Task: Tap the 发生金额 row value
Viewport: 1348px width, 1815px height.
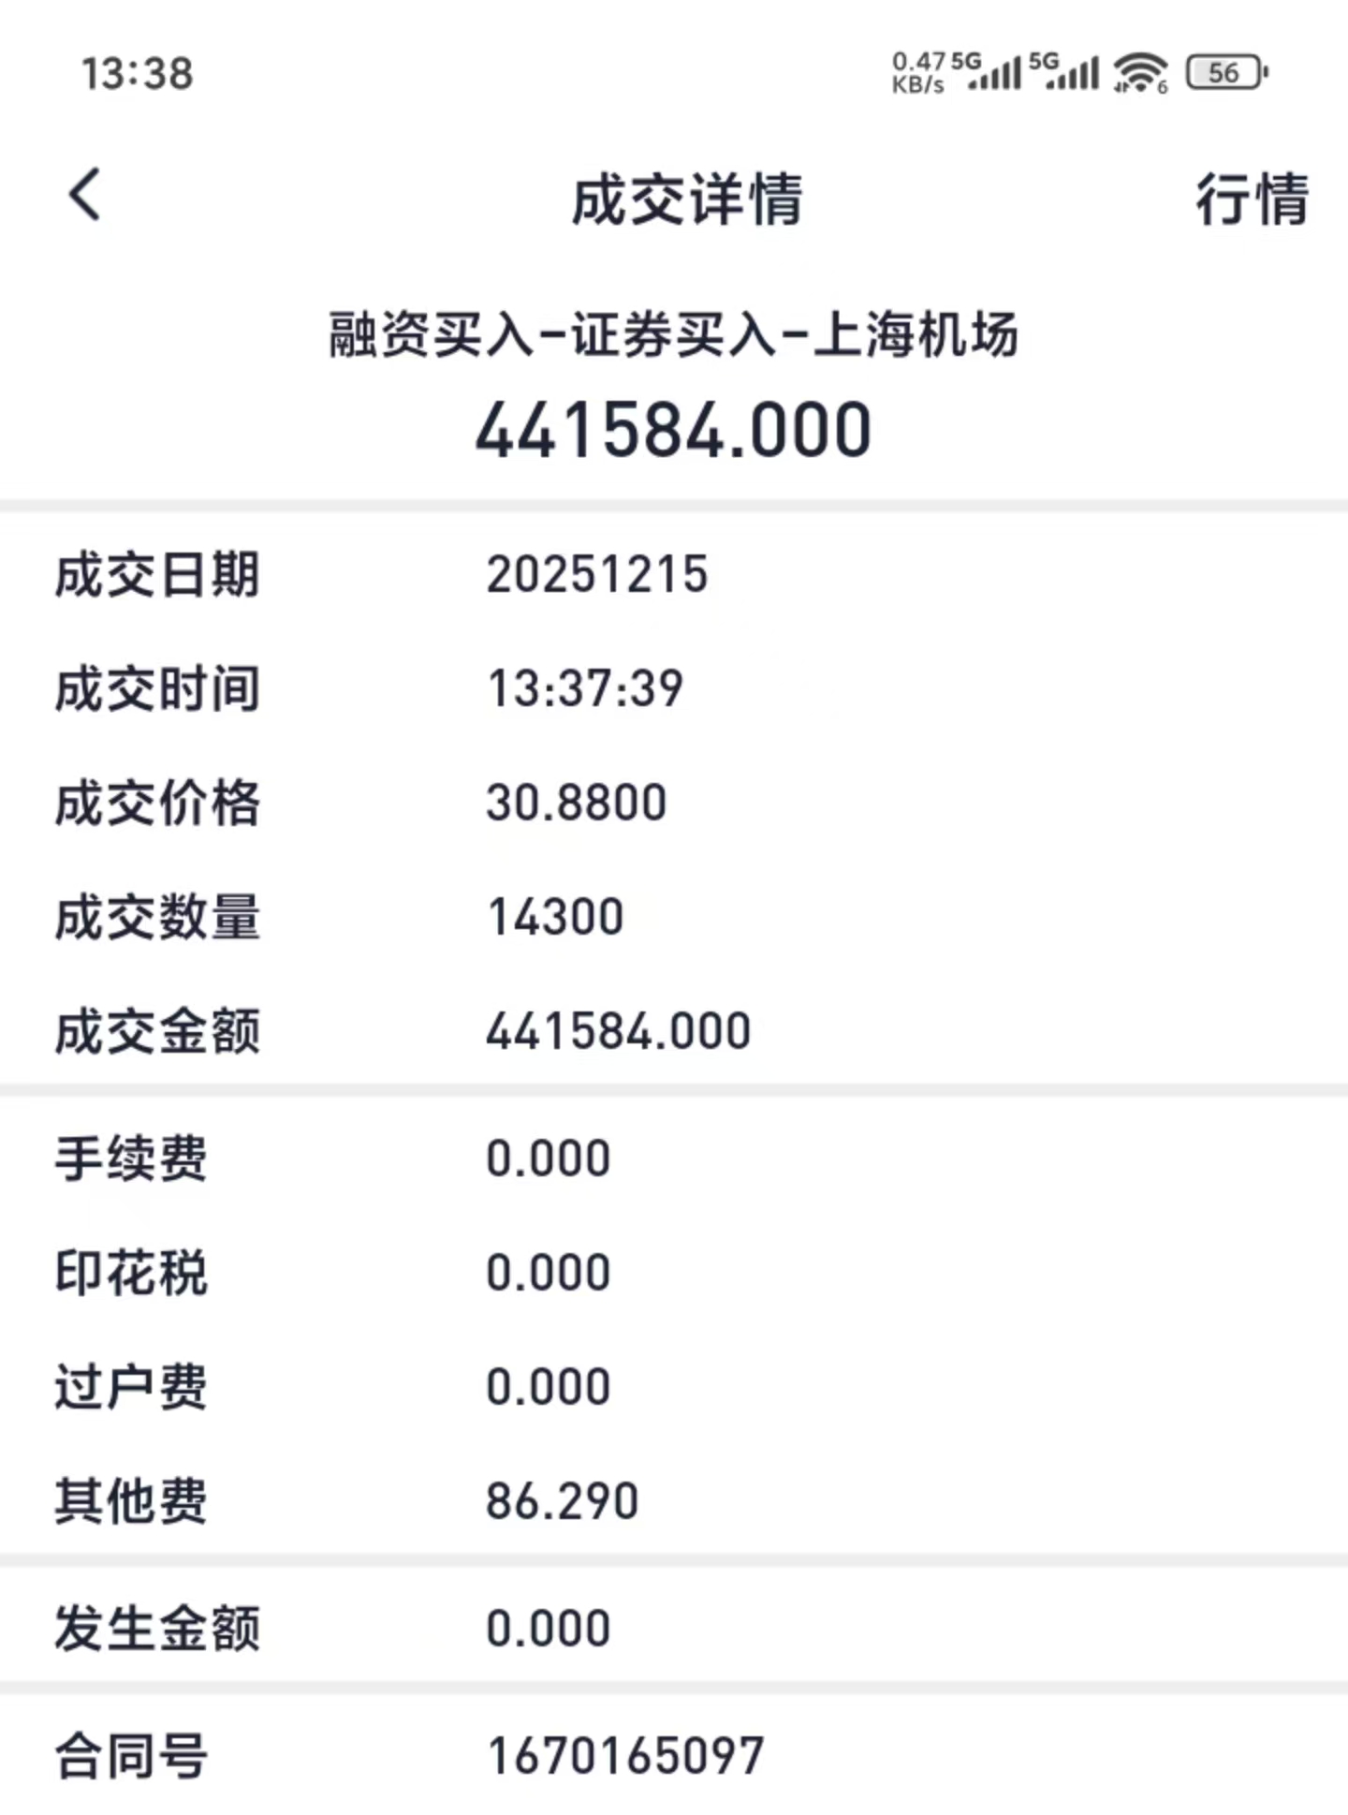Action: pyautogui.click(x=548, y=1629)
